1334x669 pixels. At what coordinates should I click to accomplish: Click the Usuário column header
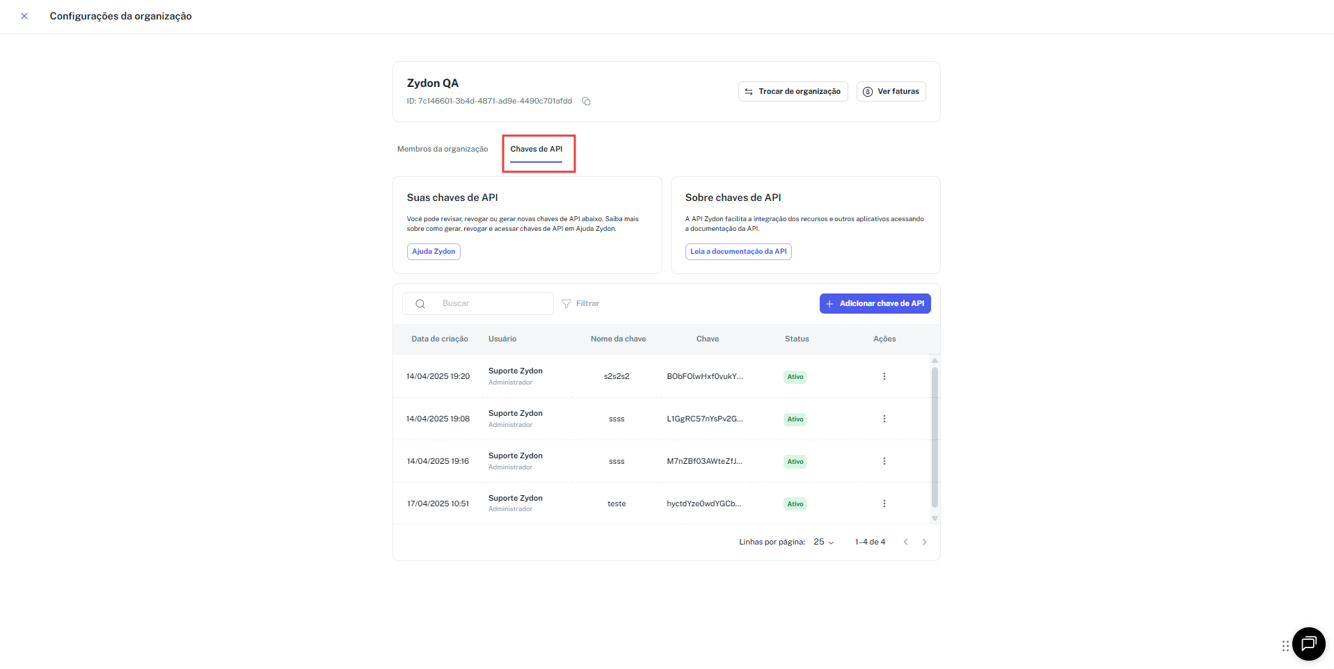click(502, 339)
